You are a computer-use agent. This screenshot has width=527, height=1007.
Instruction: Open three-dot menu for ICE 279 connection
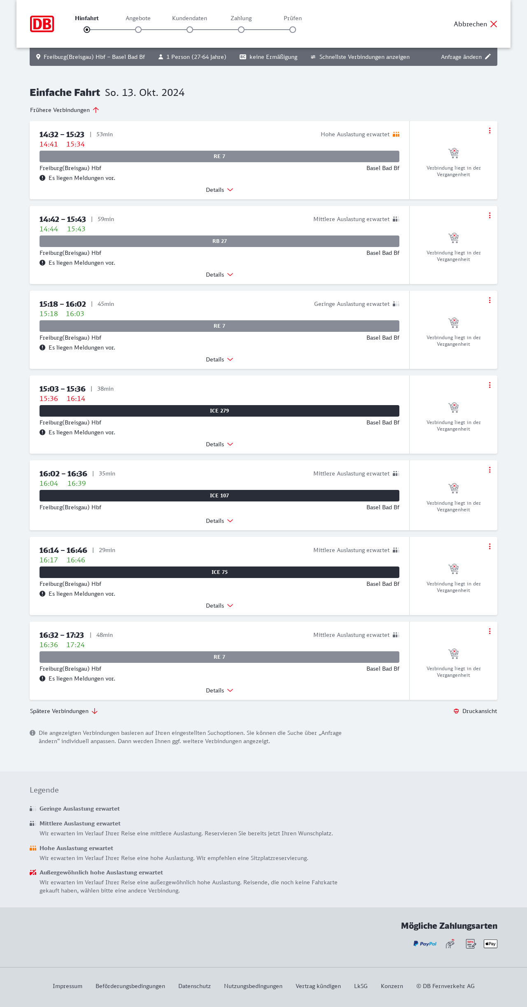pyautogui.click(x=490, y=385)
